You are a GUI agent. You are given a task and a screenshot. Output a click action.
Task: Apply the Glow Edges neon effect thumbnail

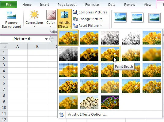click(x=110, y=102)
